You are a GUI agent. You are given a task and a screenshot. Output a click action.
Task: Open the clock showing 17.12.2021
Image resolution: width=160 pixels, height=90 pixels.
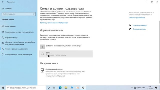coord(150,88)
